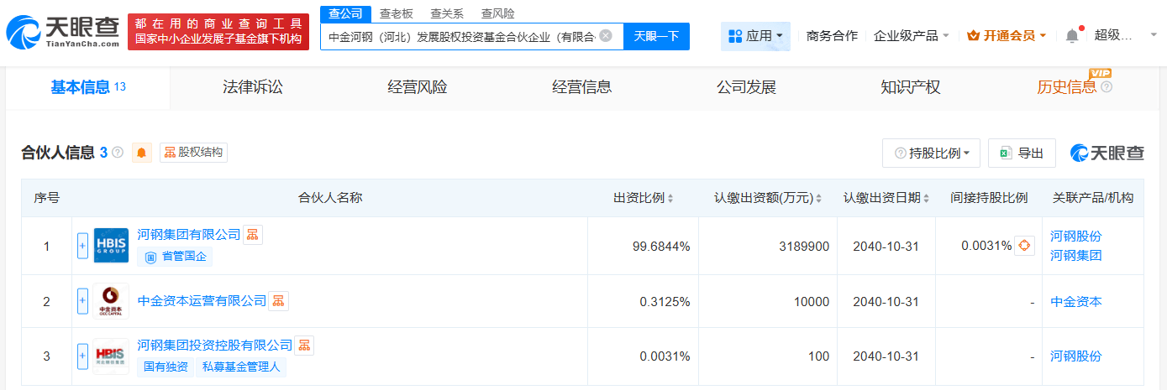
Task: Expand row 3 河钢集团投资控股 with plus
Action: click(82, 356)
